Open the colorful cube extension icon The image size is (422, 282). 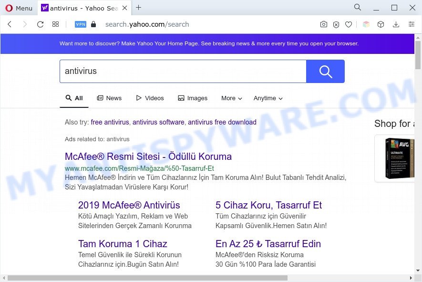[x=366, y=24]
